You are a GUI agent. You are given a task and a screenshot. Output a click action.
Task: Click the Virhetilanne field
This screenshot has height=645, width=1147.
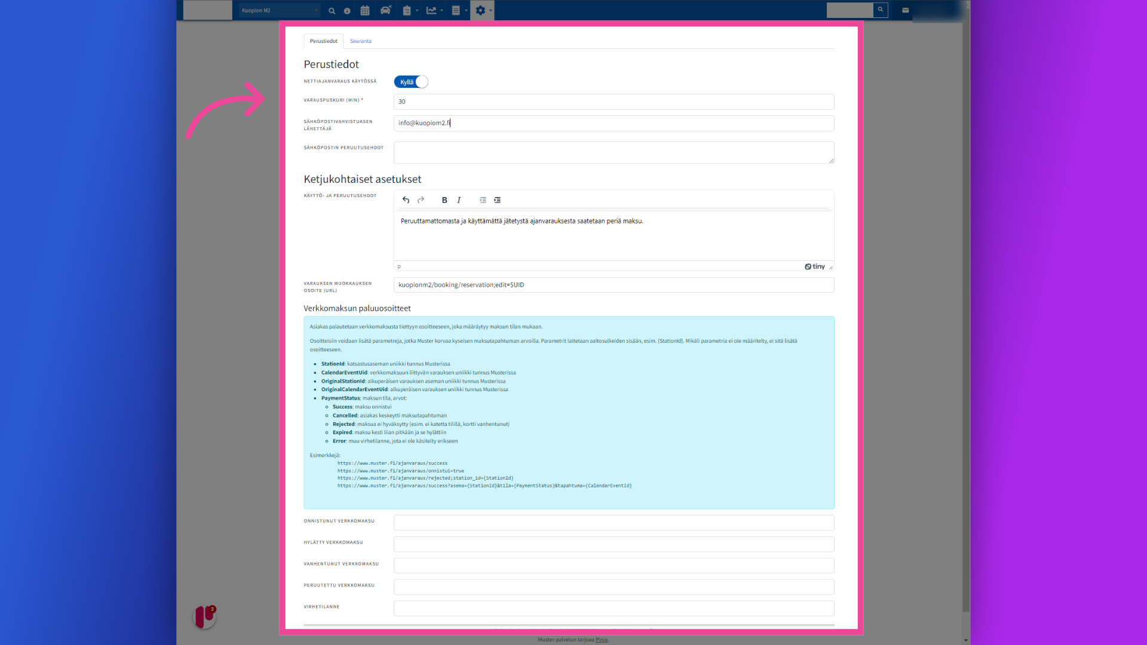point(614,609)
